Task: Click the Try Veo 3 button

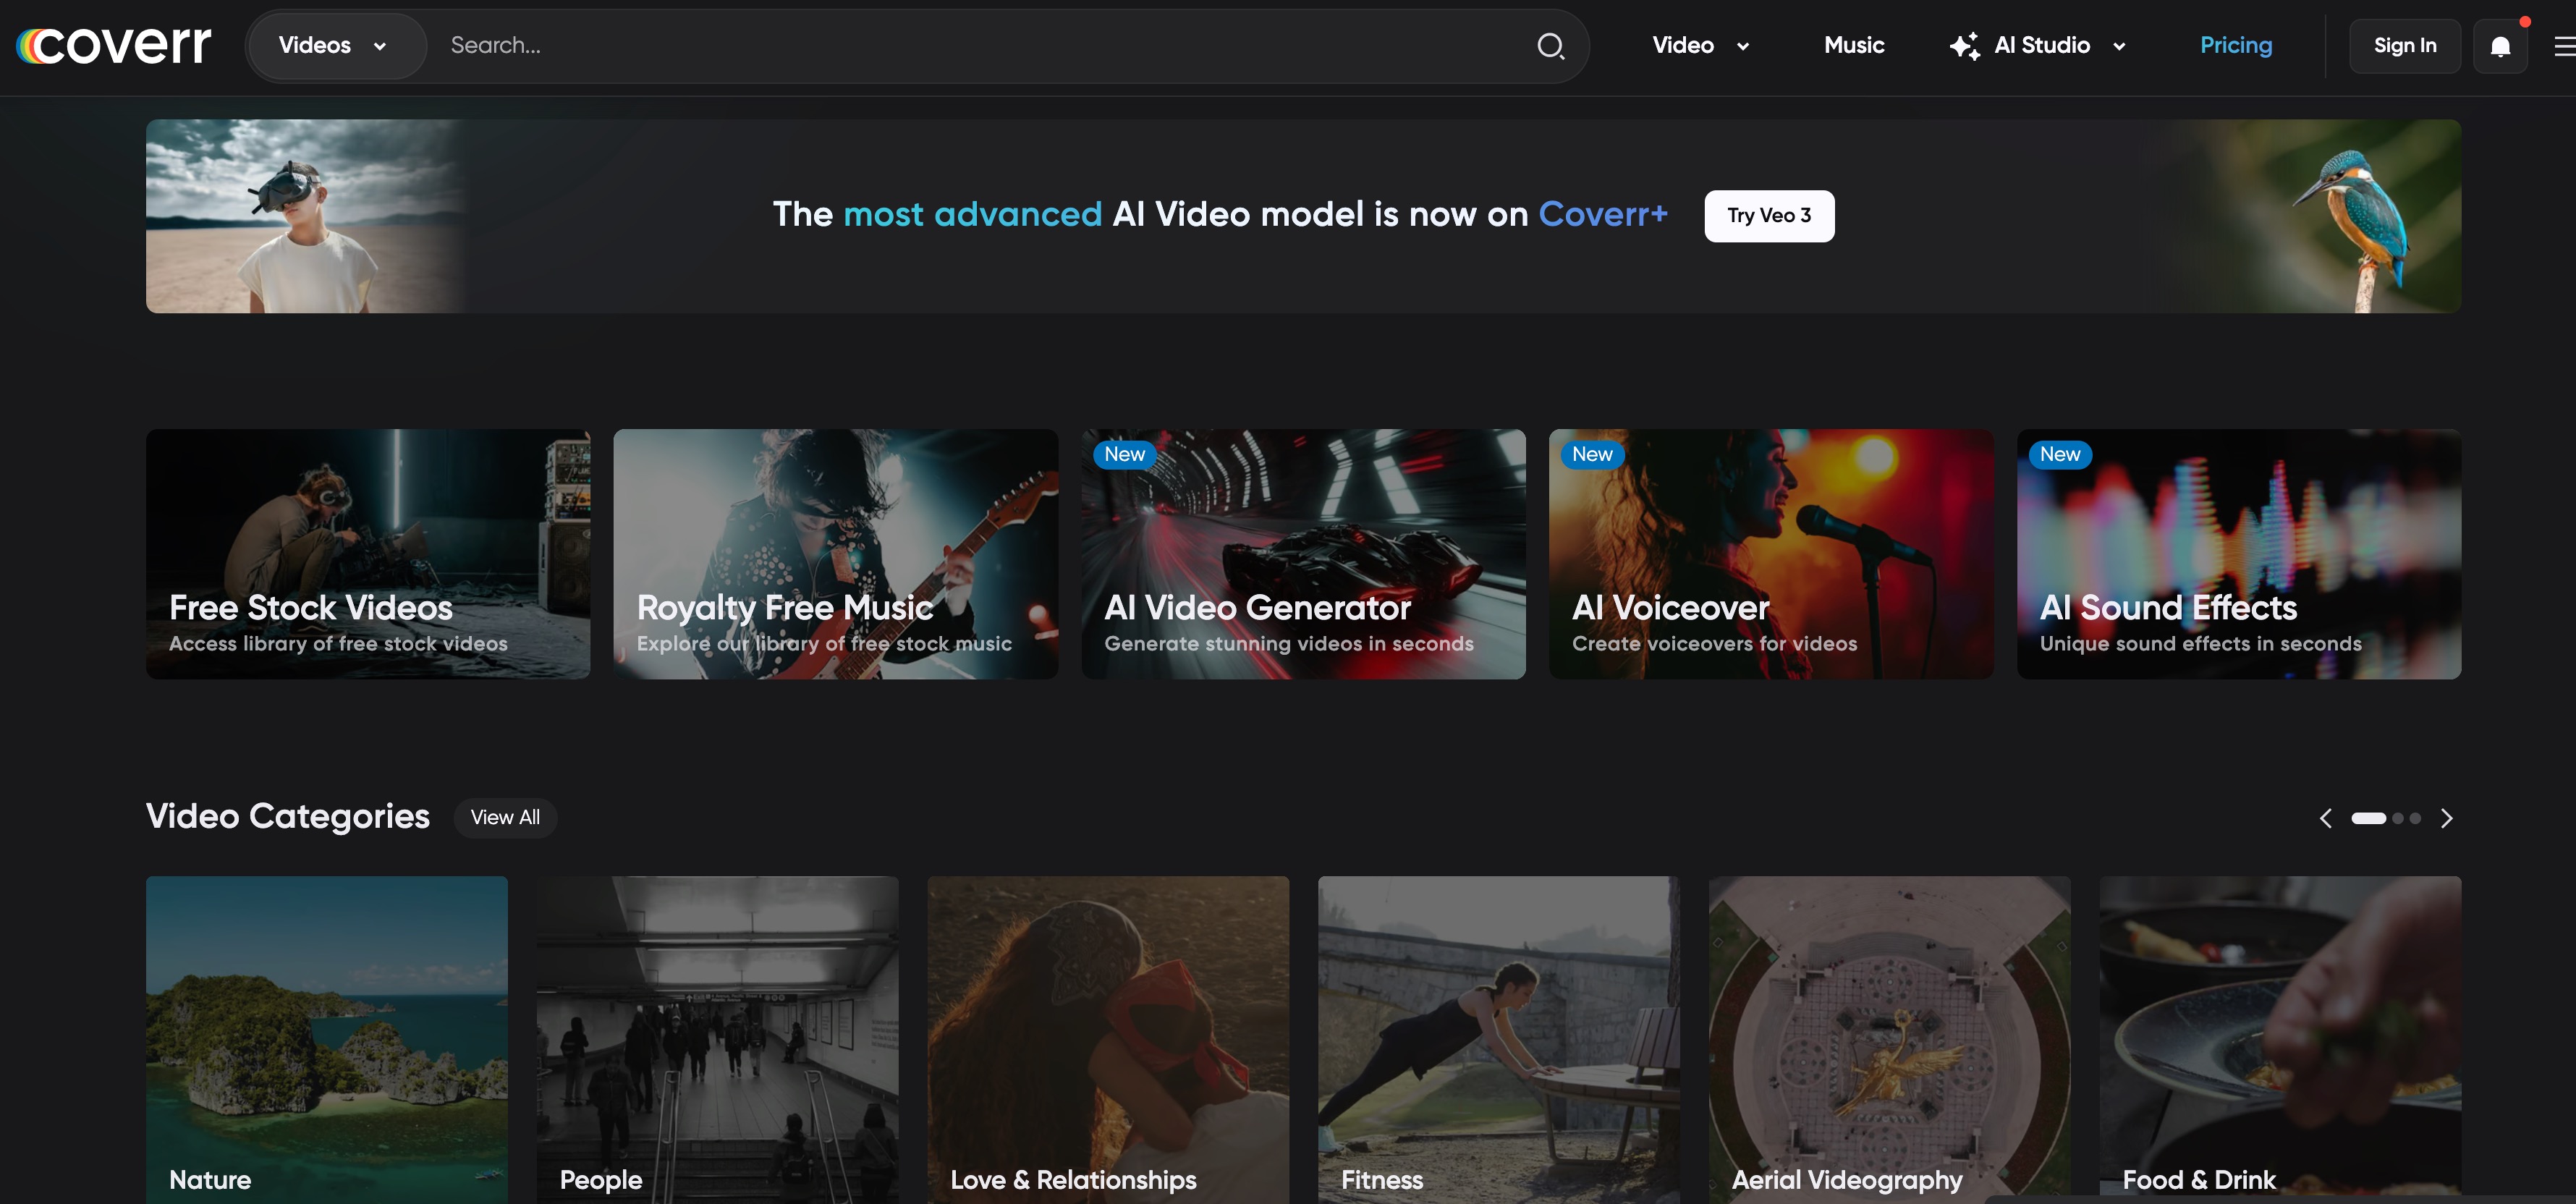Action: coord(1769,216)
